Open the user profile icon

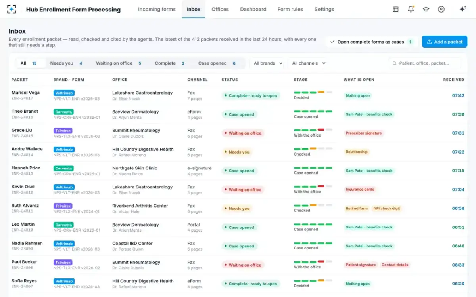click(441, 9)
